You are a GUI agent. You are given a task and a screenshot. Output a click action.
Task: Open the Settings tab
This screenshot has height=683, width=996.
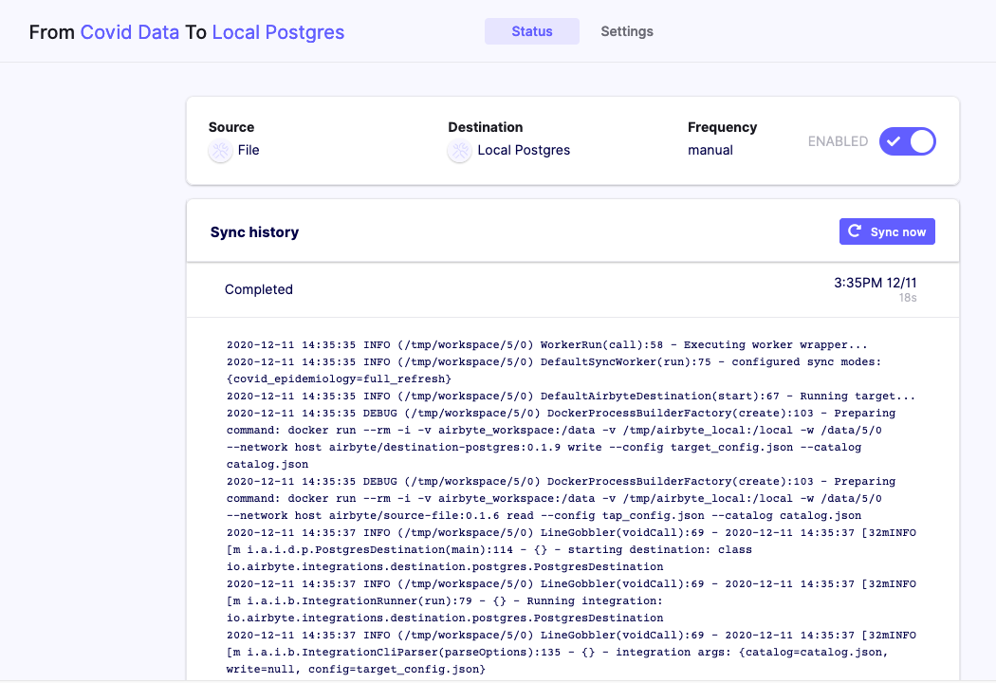tap(626, 31)
